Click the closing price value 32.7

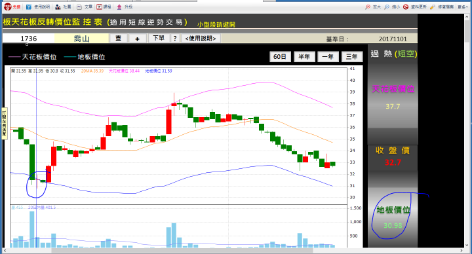(x=393, y=162)
